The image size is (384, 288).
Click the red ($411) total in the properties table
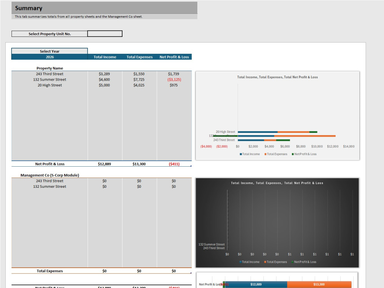click(x=174, y=164)
